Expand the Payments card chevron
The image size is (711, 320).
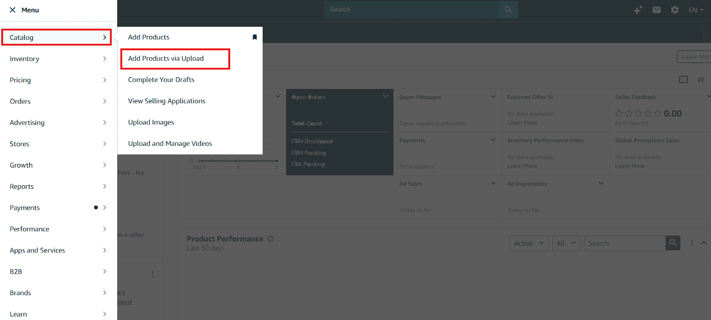493,140
